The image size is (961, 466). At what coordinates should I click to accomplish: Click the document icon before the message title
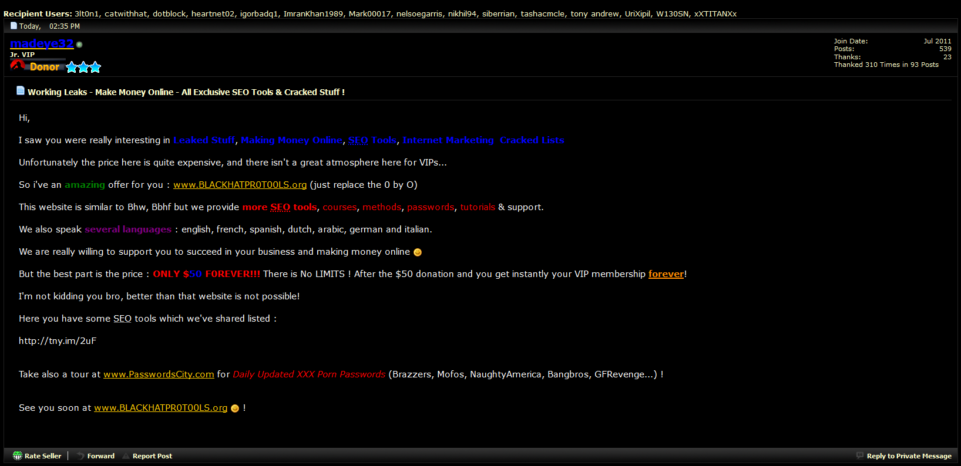[x=21, y=90]
